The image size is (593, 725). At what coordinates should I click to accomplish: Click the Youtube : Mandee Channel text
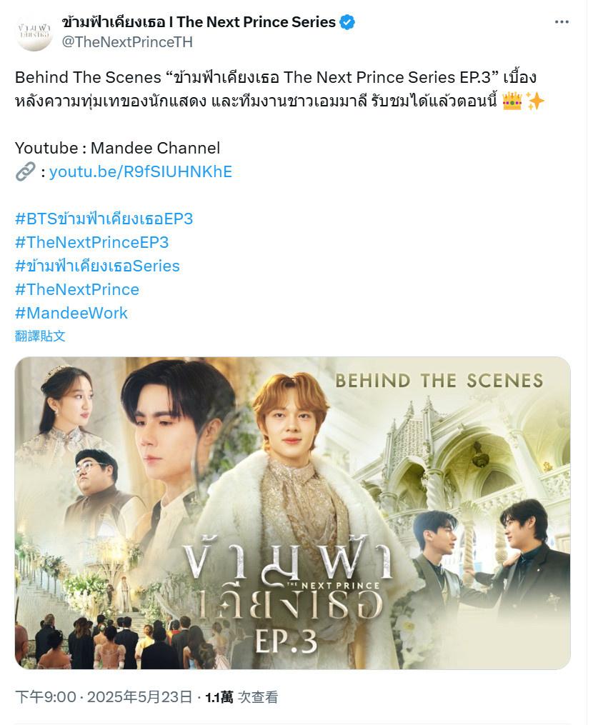[x=117, y=148]
